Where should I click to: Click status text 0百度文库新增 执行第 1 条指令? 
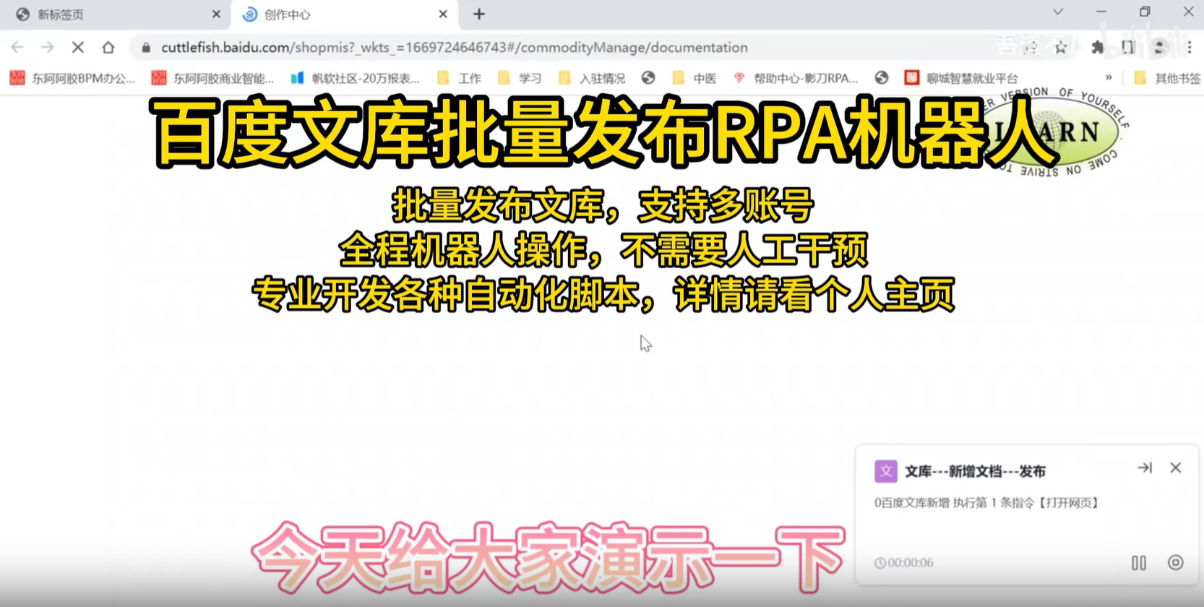tap(986, 503)
